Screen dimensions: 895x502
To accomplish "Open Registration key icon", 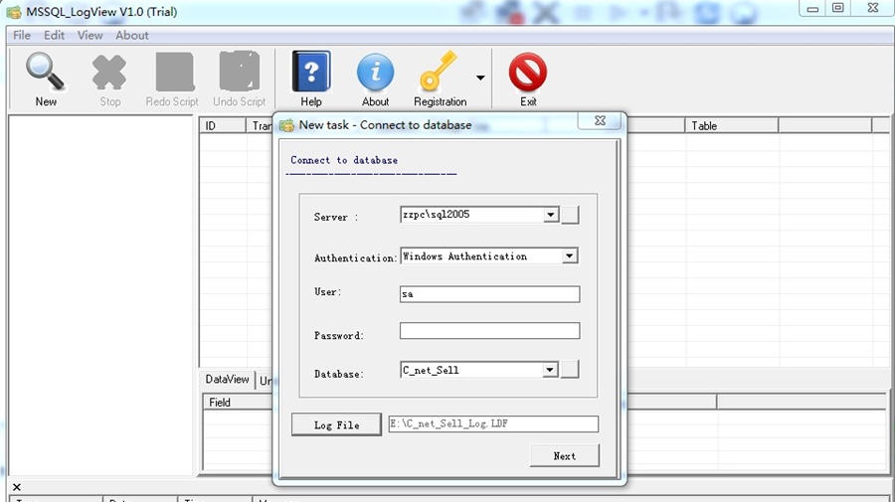I will click(x=441, y=79).
